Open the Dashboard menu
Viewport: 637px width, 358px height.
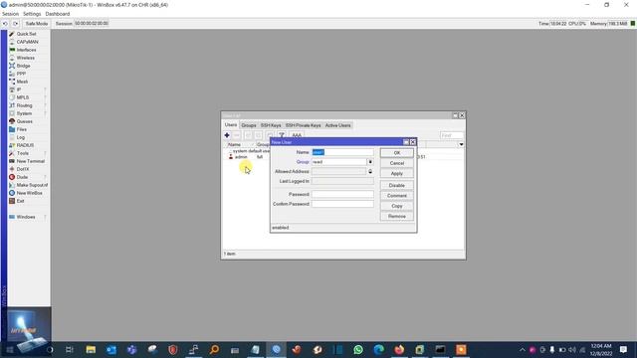click(58, 14)
